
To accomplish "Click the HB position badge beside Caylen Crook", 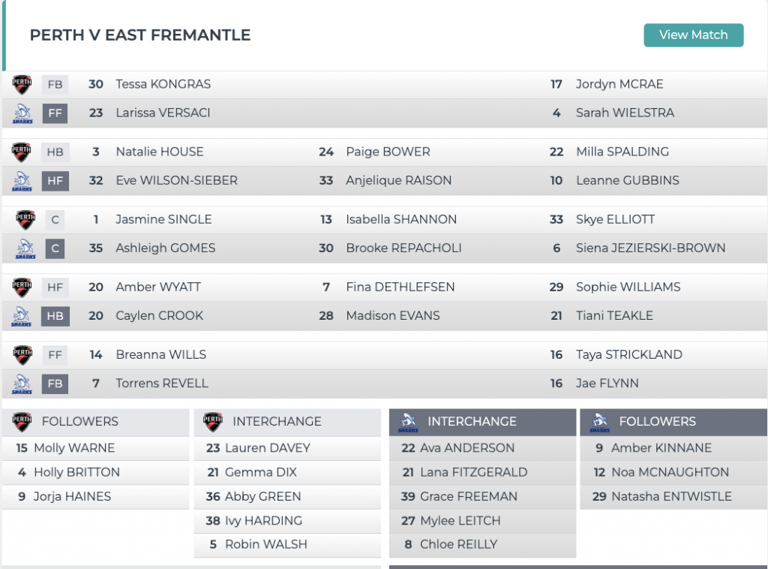I will 55,316.
